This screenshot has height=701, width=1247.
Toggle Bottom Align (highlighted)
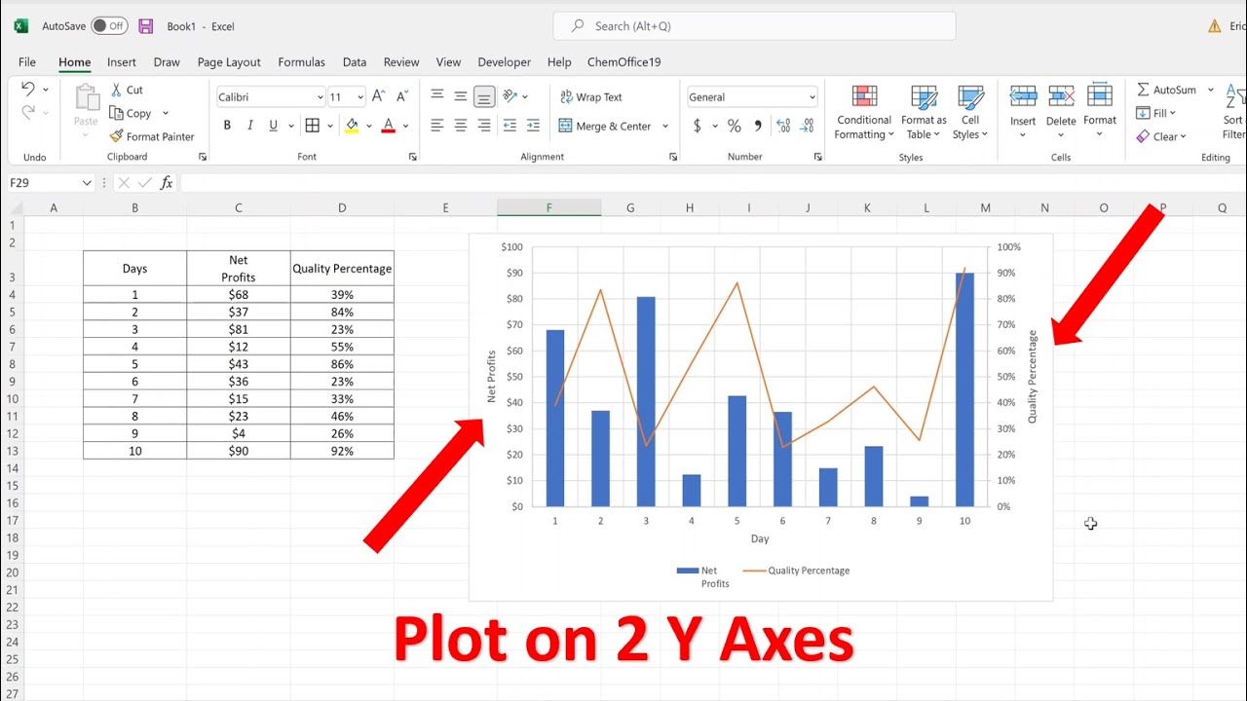click(x=484, y=95)
